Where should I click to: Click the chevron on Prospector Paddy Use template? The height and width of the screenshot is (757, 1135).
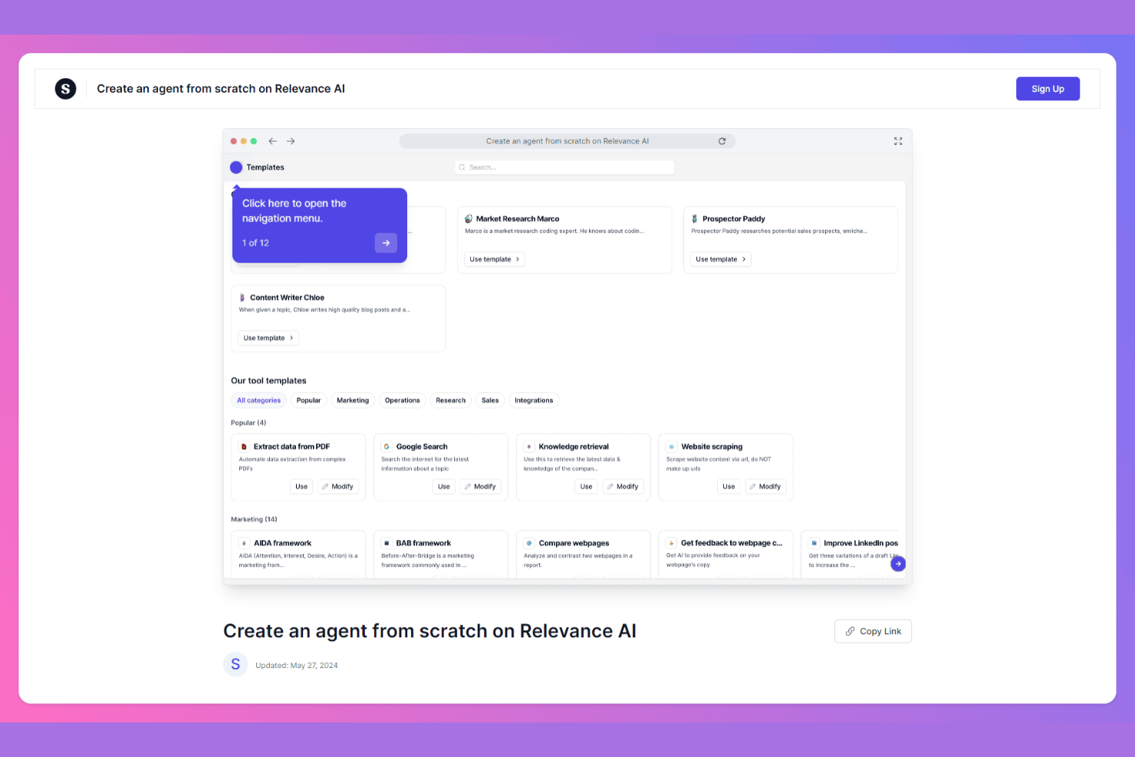[744, 259]
